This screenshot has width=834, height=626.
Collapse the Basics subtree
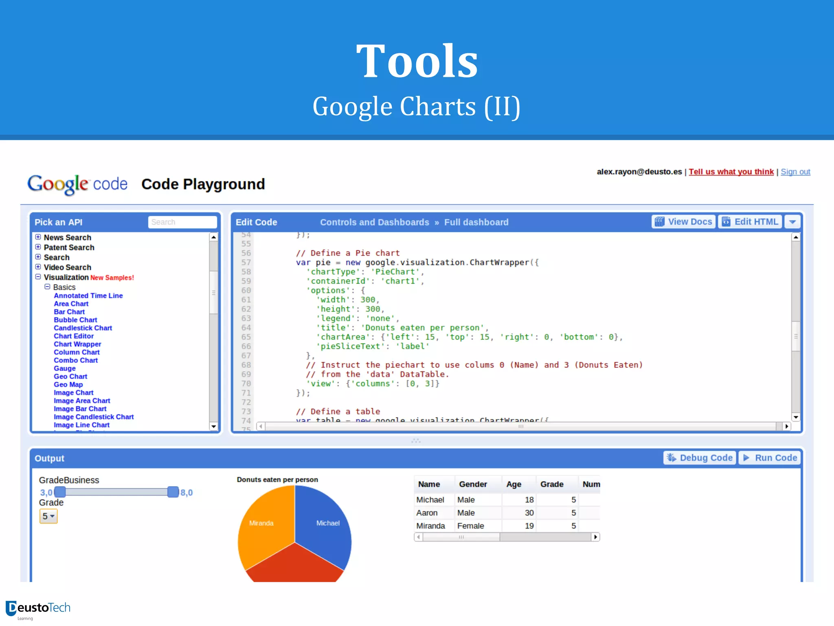tap(47, 287)
